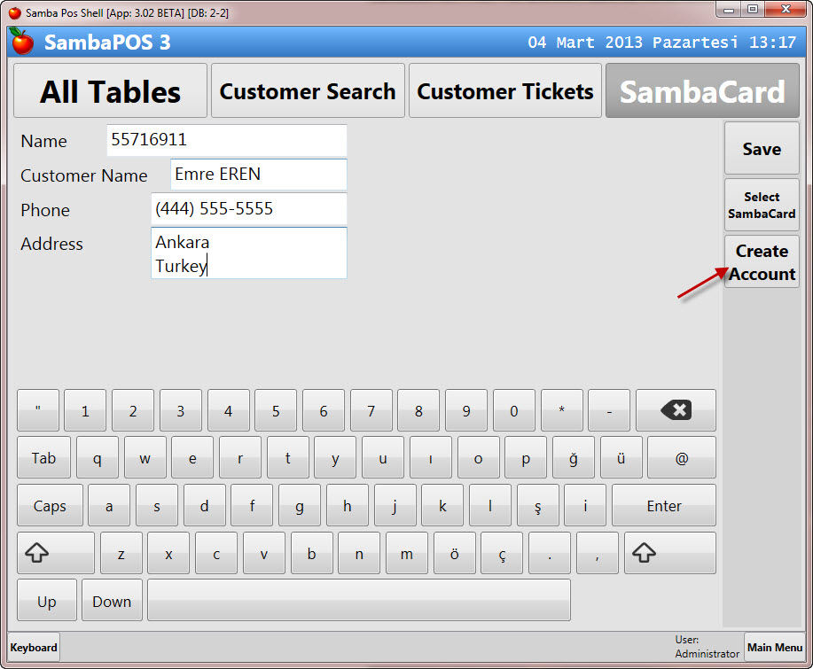Click the Save button
This screenshot has width=813, height=669.
click(762, 149)
